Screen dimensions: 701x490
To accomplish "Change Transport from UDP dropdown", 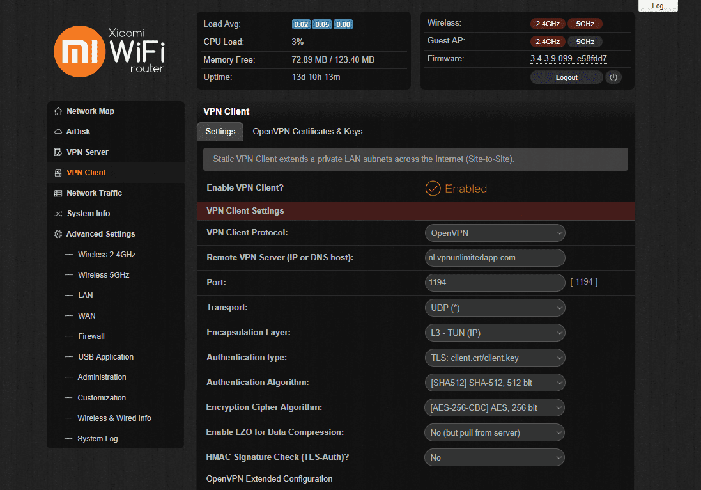I will click(495, 308).
